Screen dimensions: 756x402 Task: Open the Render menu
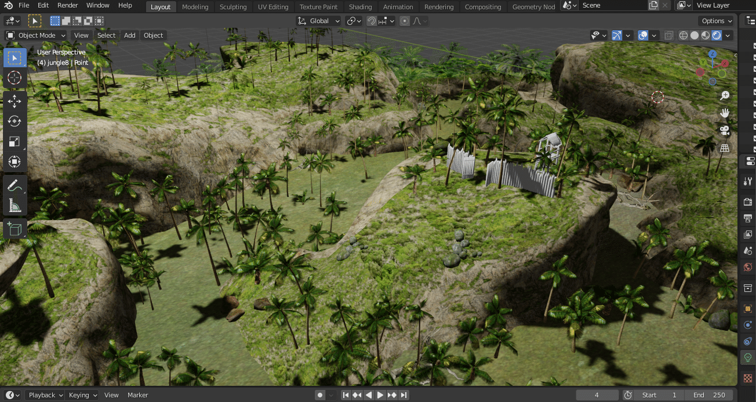coord(67,5)
